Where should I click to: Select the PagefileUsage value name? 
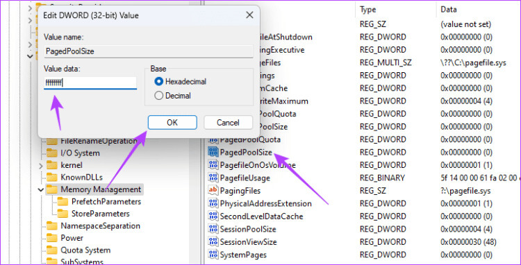(x=245, y=178)
